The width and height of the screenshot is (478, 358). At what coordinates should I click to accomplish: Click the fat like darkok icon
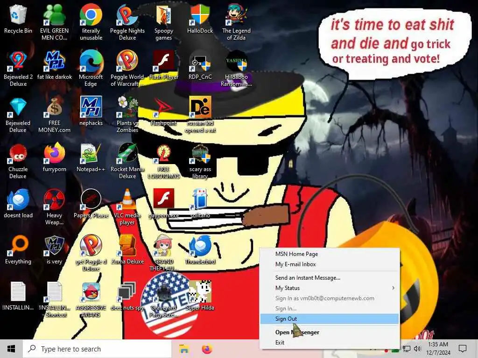[54, 64]
